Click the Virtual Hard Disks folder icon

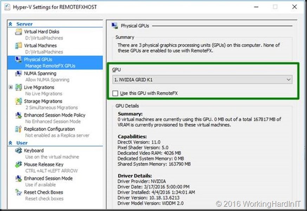[17, 31]
